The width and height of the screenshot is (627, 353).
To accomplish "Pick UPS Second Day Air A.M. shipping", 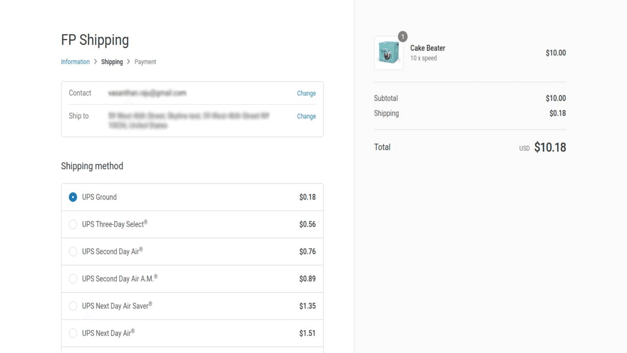I will pyautogui.click(x=73, y=279).
